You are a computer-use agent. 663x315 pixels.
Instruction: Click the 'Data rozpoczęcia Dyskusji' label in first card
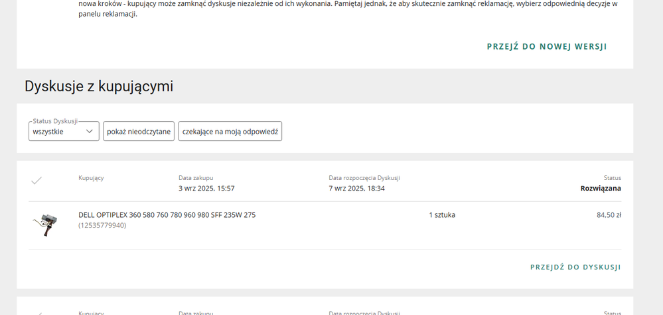point(364,178)
